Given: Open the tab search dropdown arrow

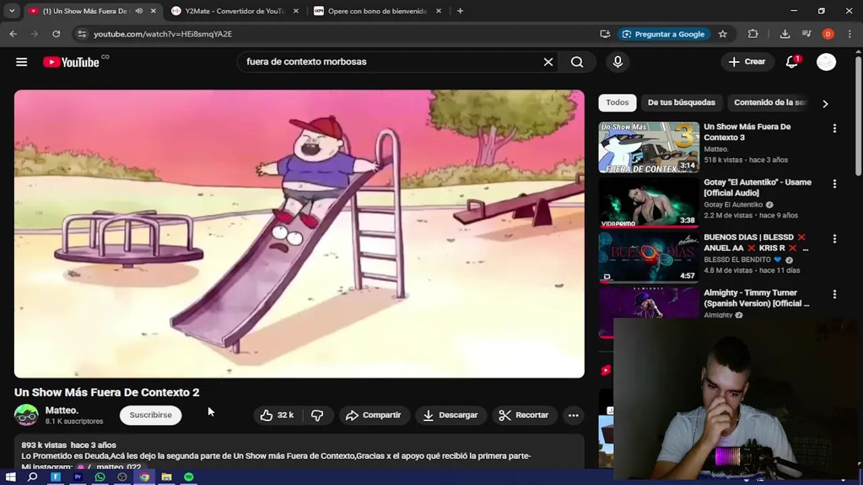Looking at the screenshot, I should (x=11, y=11).
